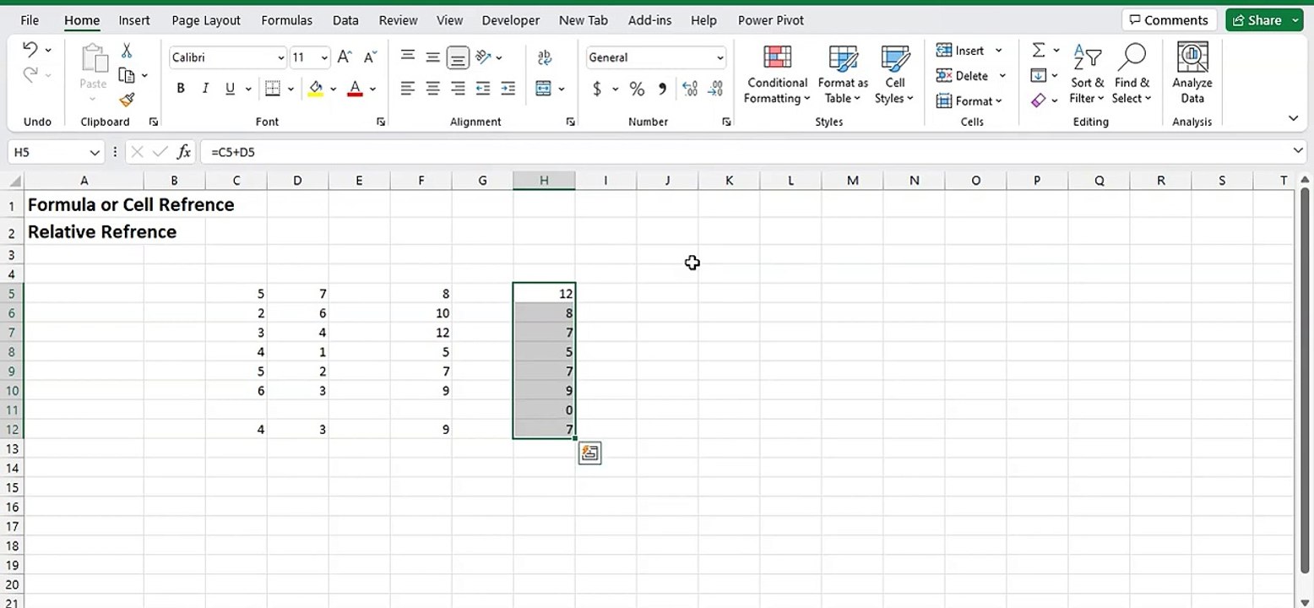
Task: Click the Increase Decimal icon
Action: point(689,89)
